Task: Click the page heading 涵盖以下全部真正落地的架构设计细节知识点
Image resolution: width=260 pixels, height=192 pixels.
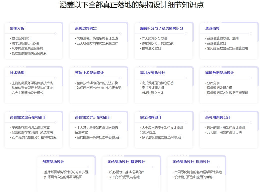Action: pyautogui.click(x=132, y=5)
